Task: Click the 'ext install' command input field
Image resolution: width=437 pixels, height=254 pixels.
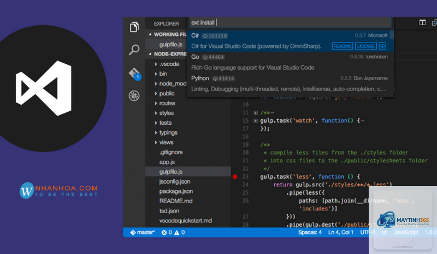Action: click(290, 22)
